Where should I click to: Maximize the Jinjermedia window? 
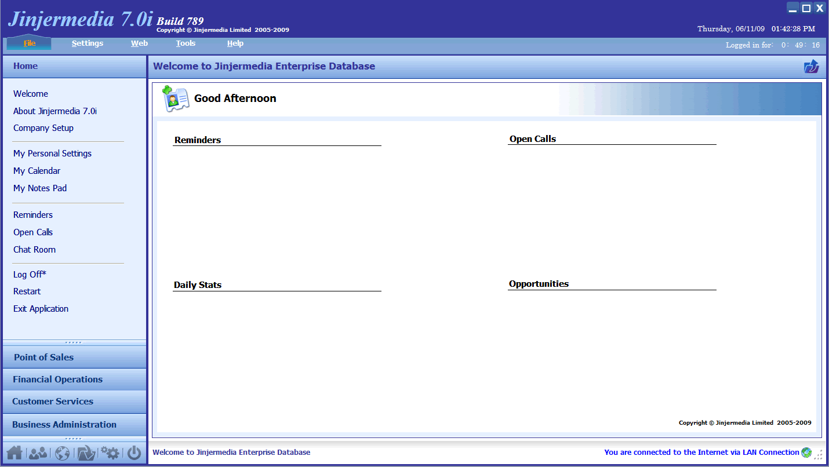point(806,8)
